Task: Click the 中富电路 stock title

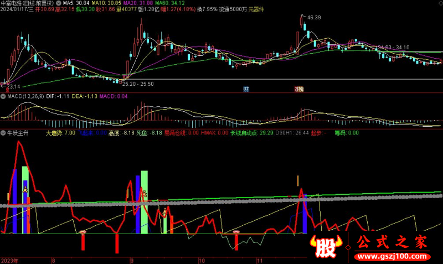Action: pos(14,3)
